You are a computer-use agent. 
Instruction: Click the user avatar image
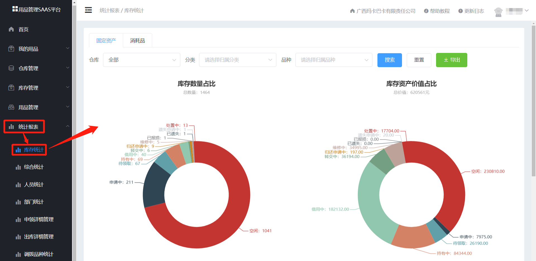point(498,12)
